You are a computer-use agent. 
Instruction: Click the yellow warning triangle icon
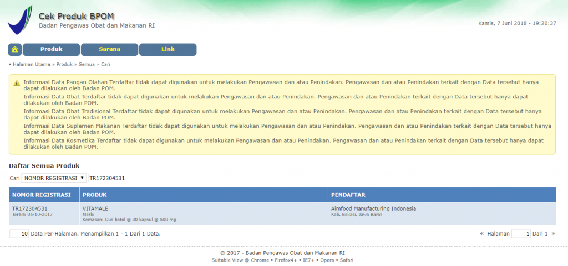17,83
